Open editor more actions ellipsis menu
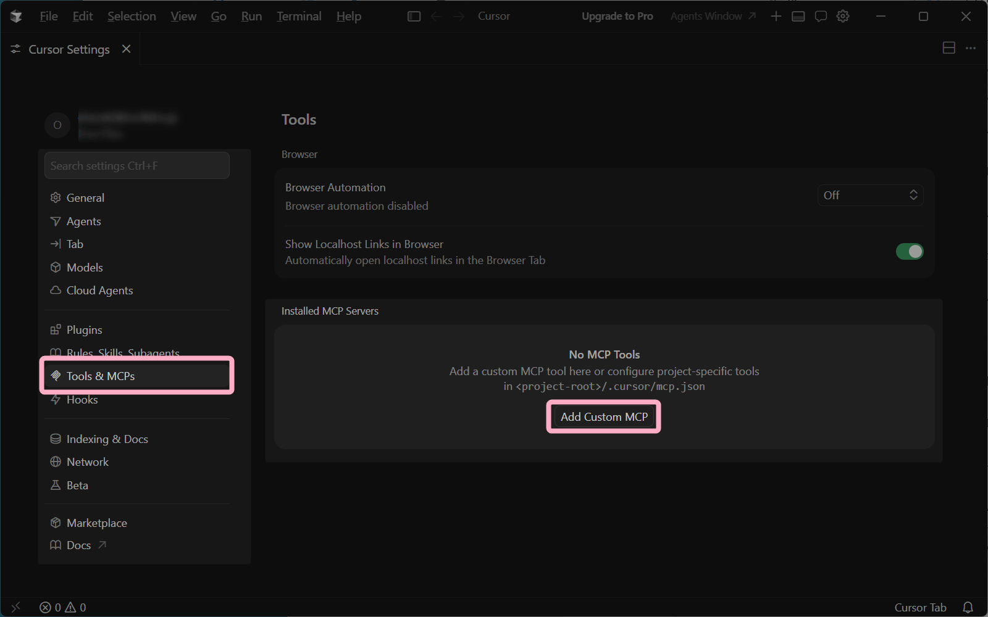This screenshot has height=617, width=988. tap(971, 48)
